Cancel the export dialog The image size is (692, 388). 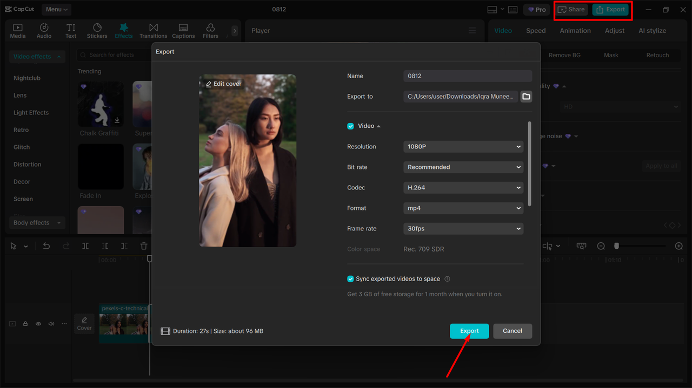[x=512, y=331]
